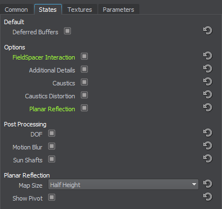Enable the Motion Blur checkbox
222x209 pixels.
click(x=52, y=146)
